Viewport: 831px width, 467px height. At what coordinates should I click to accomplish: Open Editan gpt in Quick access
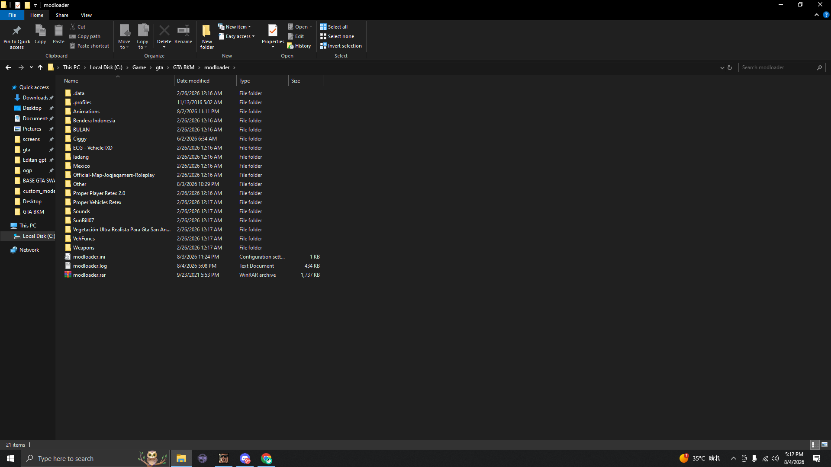tap(34, 160)
